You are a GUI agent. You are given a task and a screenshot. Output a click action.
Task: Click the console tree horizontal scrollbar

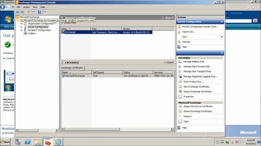coord(29,131)
